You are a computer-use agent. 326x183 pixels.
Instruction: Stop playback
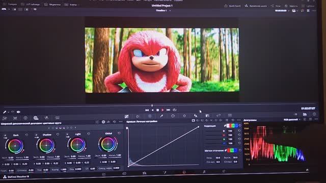click(157, 110)
